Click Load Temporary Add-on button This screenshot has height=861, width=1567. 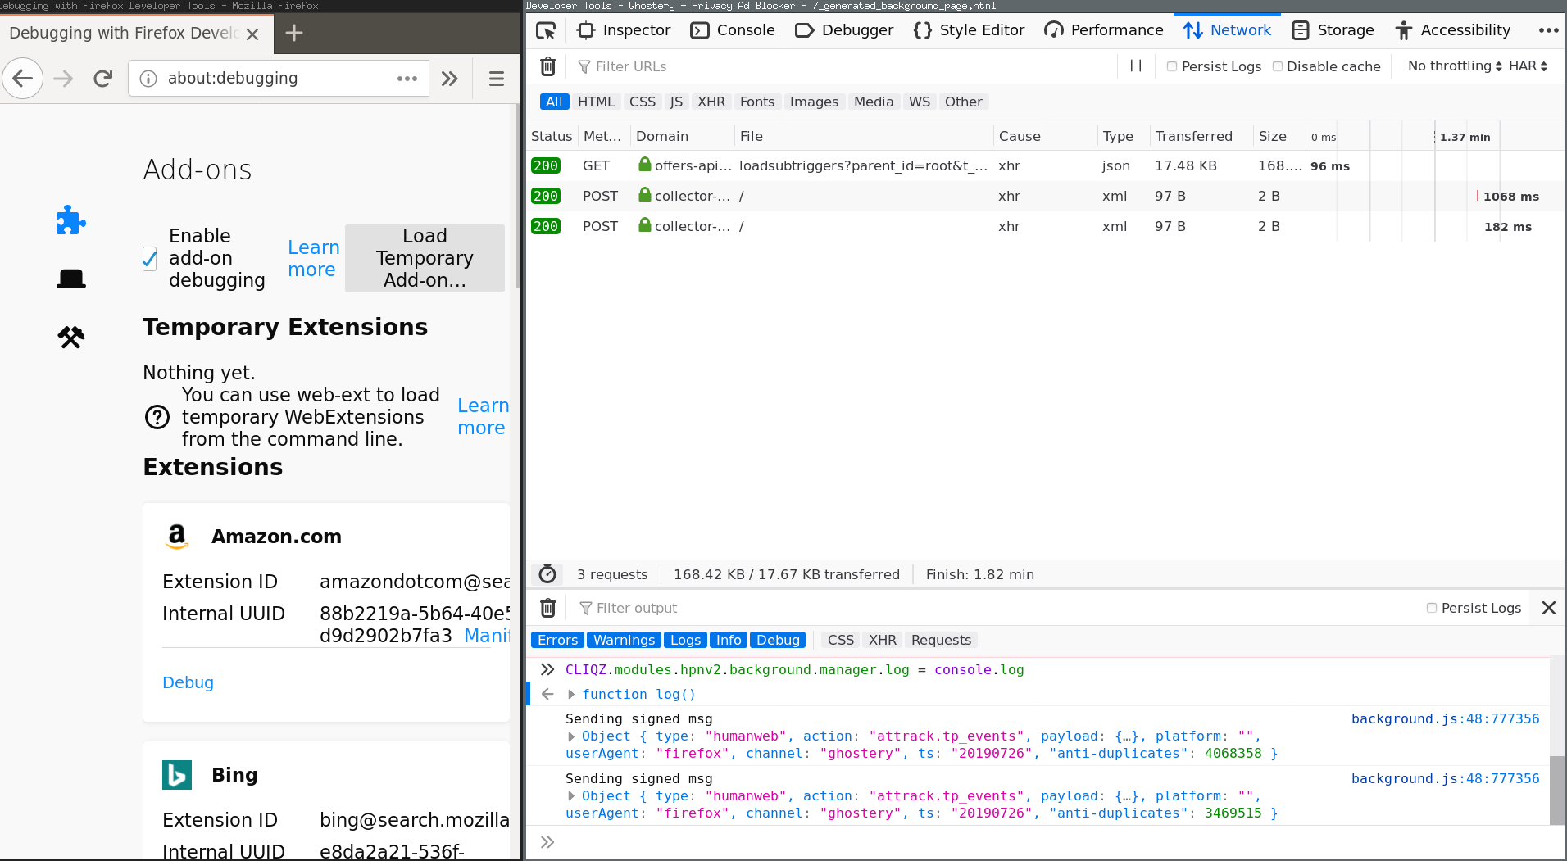425,258
